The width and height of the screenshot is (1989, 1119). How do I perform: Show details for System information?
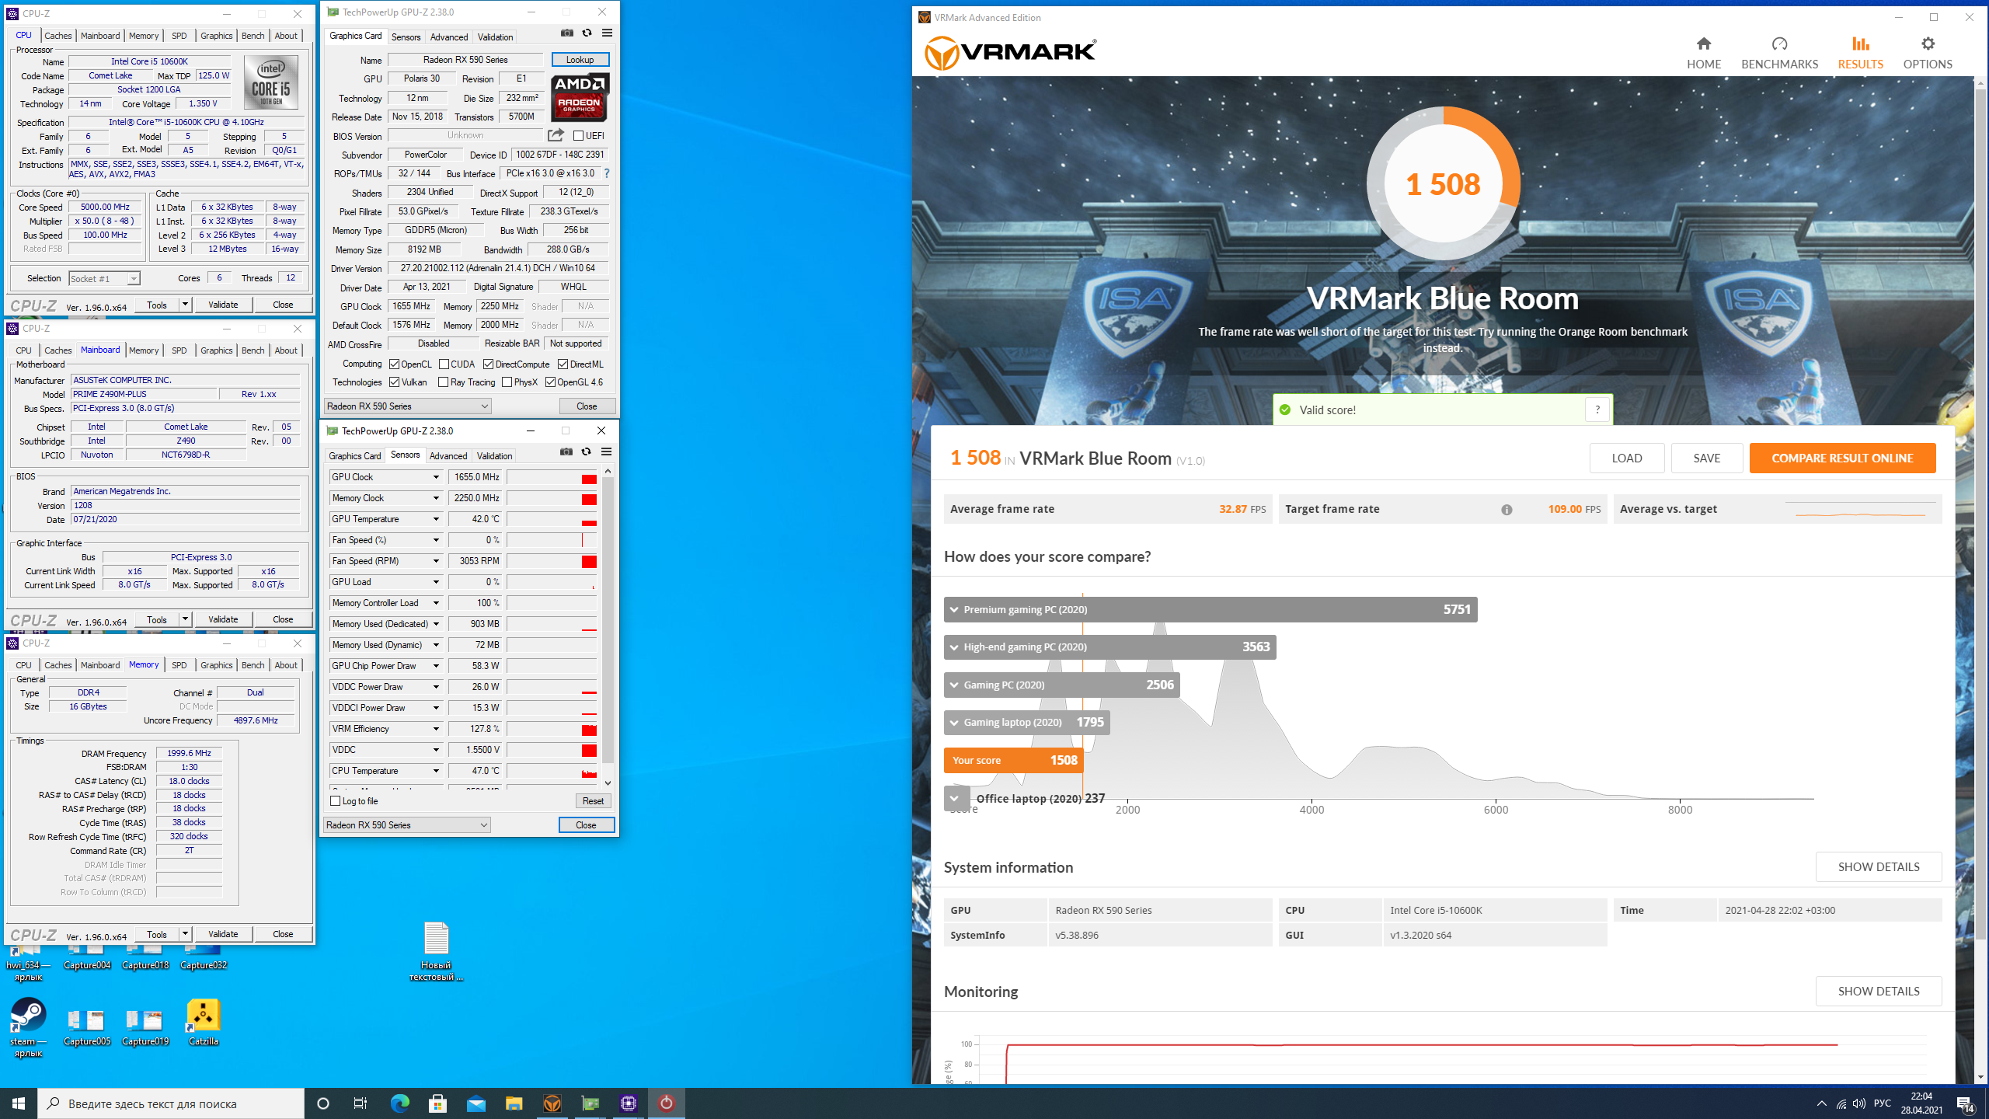(1878, 866)
